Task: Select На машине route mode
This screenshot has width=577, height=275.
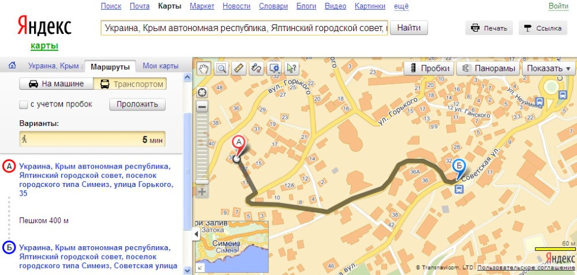Action: pyautogui.click(x=57, y=84)
